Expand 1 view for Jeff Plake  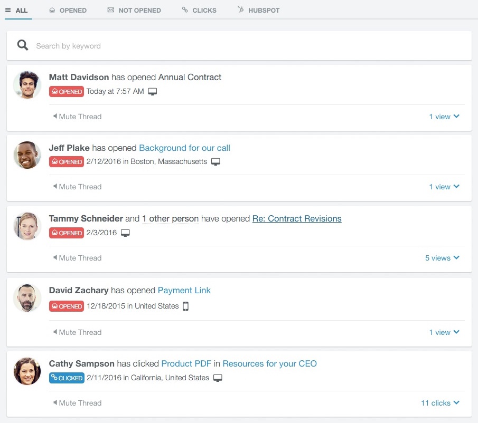point(444,187)
